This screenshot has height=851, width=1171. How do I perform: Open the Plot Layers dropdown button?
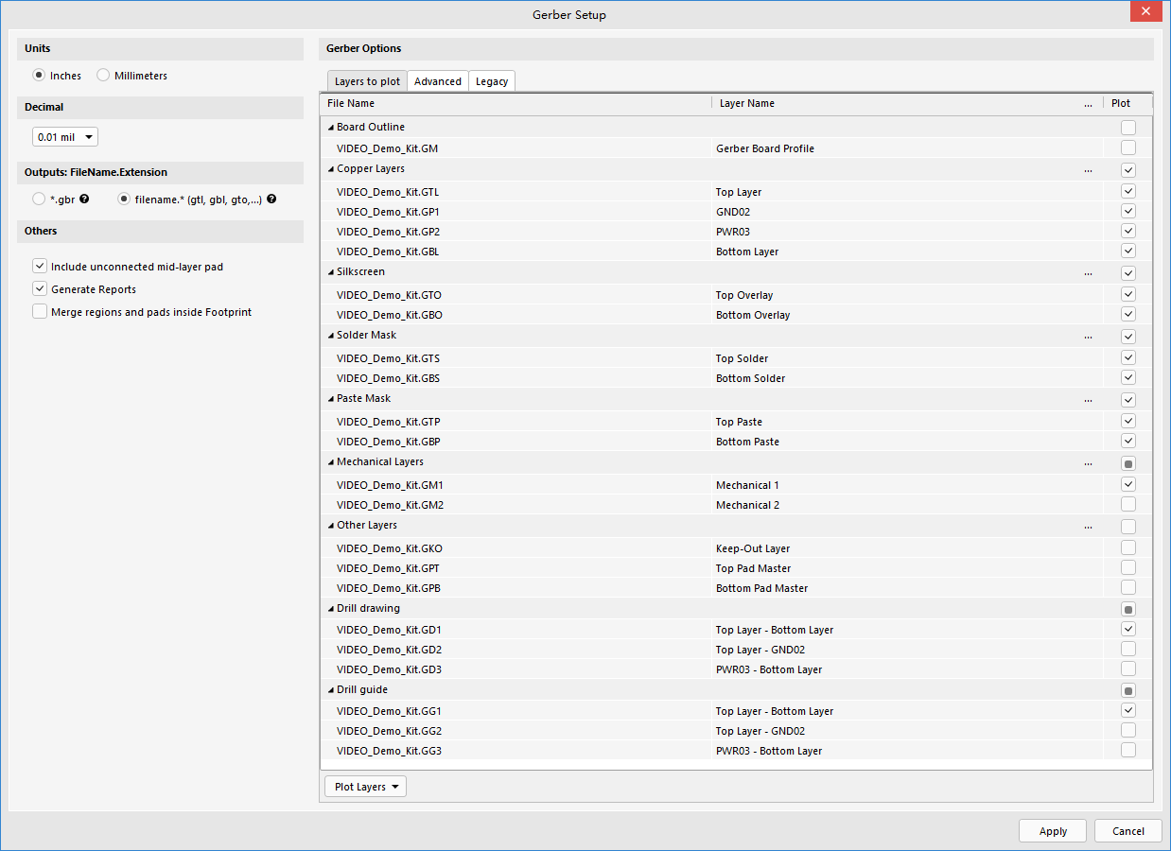(365, 787)
